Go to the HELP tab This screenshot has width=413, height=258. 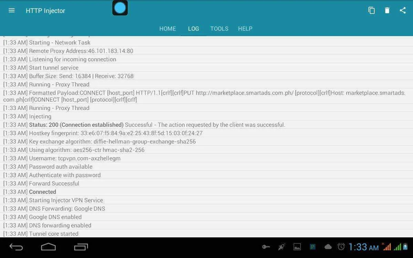(245, 29)
